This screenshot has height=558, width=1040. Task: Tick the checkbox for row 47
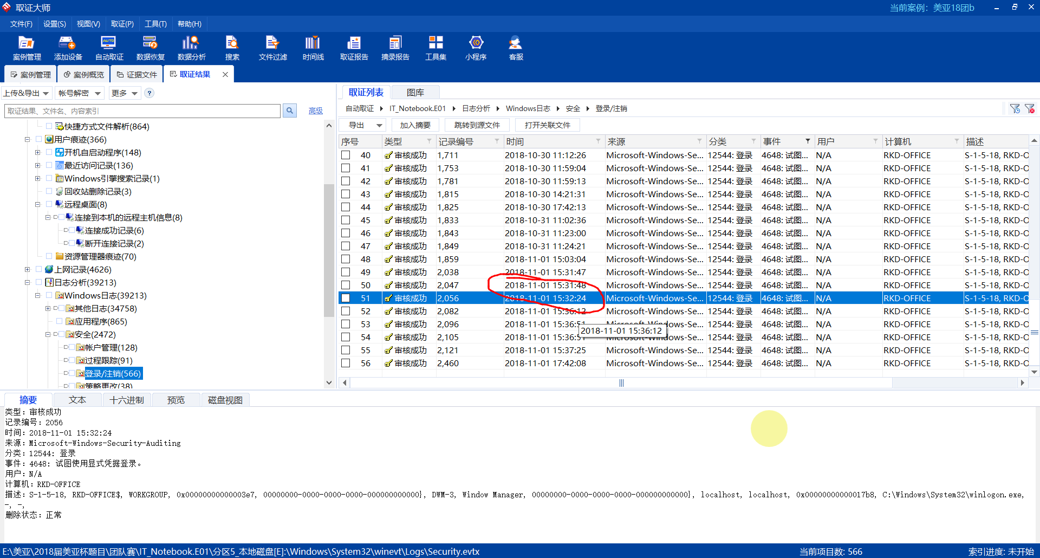point(346,246)
